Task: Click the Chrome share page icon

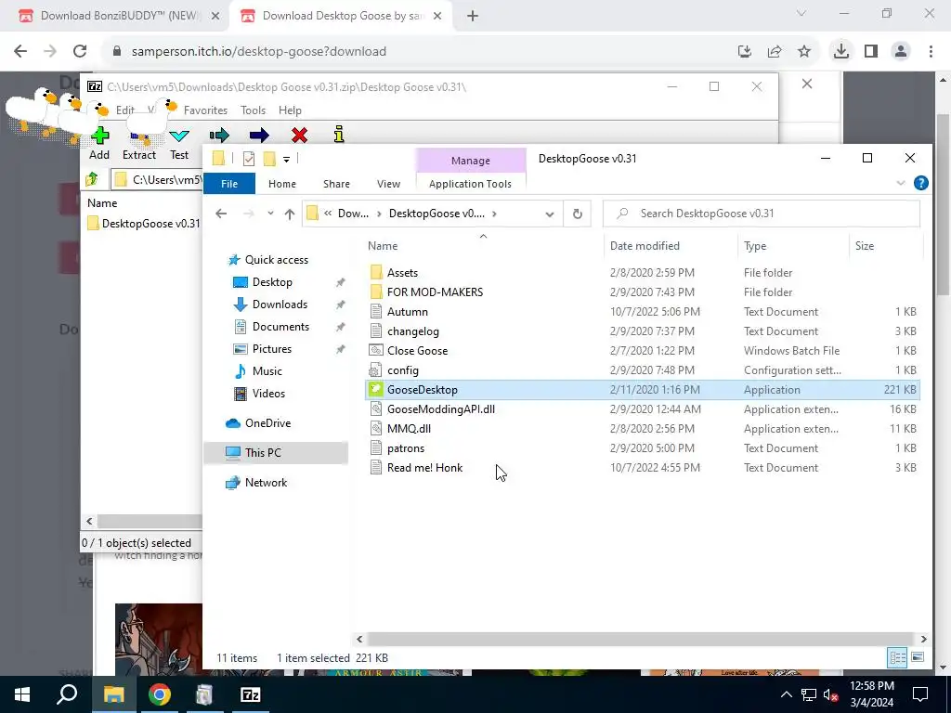Action: (775, 52)
